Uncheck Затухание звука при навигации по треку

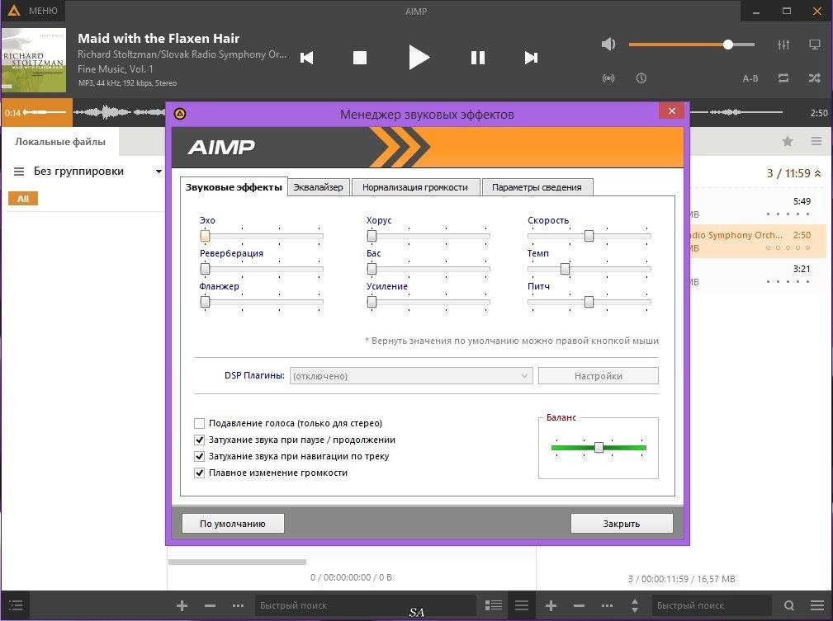(x=199, y=456)
